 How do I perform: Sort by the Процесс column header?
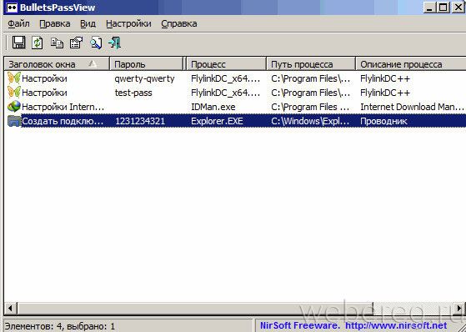pos(227,64)
